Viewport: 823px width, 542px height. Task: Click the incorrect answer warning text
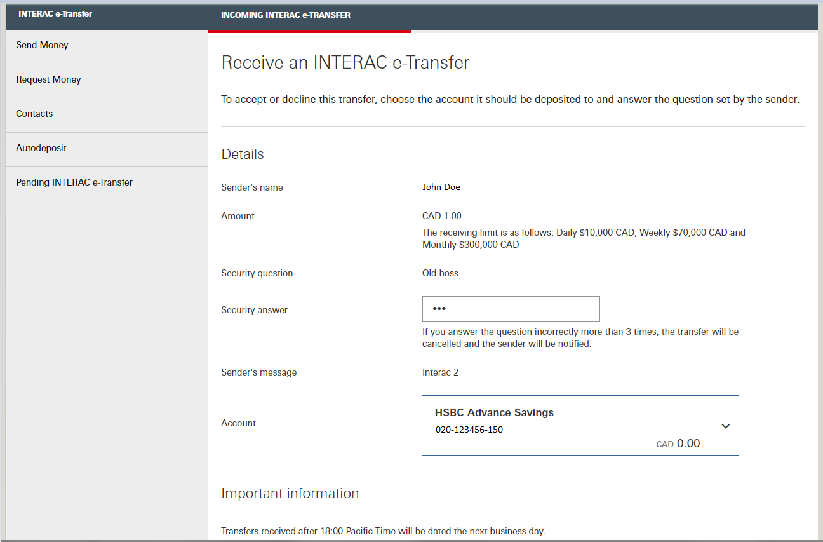point(580,338)
